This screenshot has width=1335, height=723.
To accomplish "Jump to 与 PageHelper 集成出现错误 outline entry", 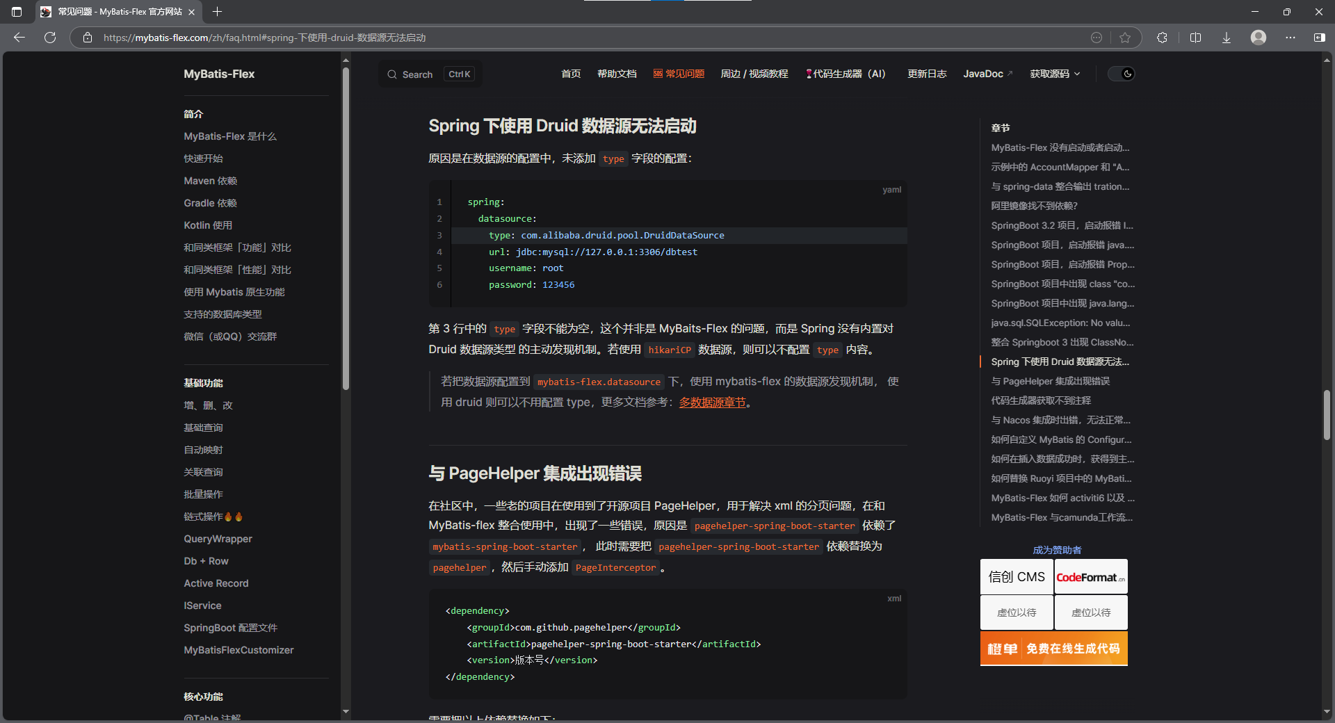I will 1050,381.
